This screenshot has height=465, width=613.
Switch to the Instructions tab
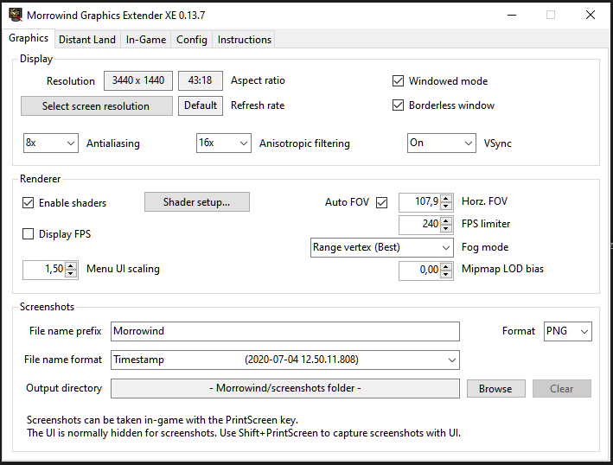pyautogui.click(x=244, y=40)
